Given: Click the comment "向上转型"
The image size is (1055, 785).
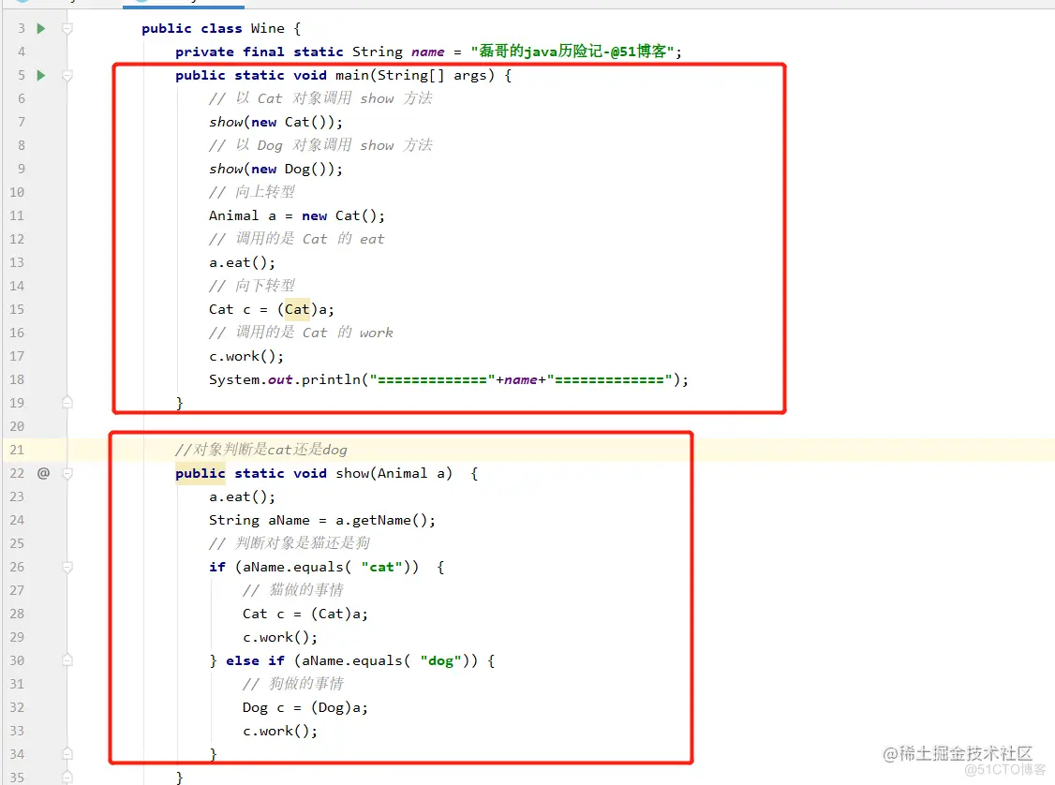Looking at the screenshot, I should pyautogui.click(x=252, y=192).
